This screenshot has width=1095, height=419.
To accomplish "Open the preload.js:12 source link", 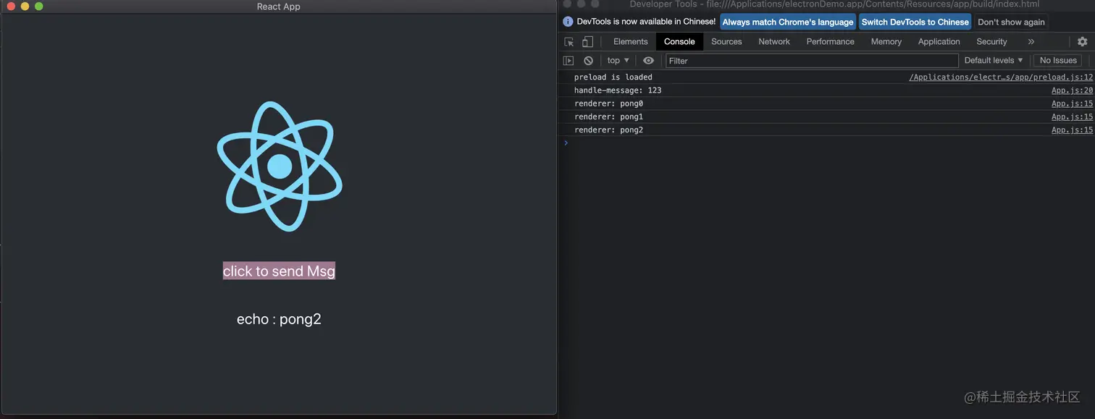I will [1001, 77].
